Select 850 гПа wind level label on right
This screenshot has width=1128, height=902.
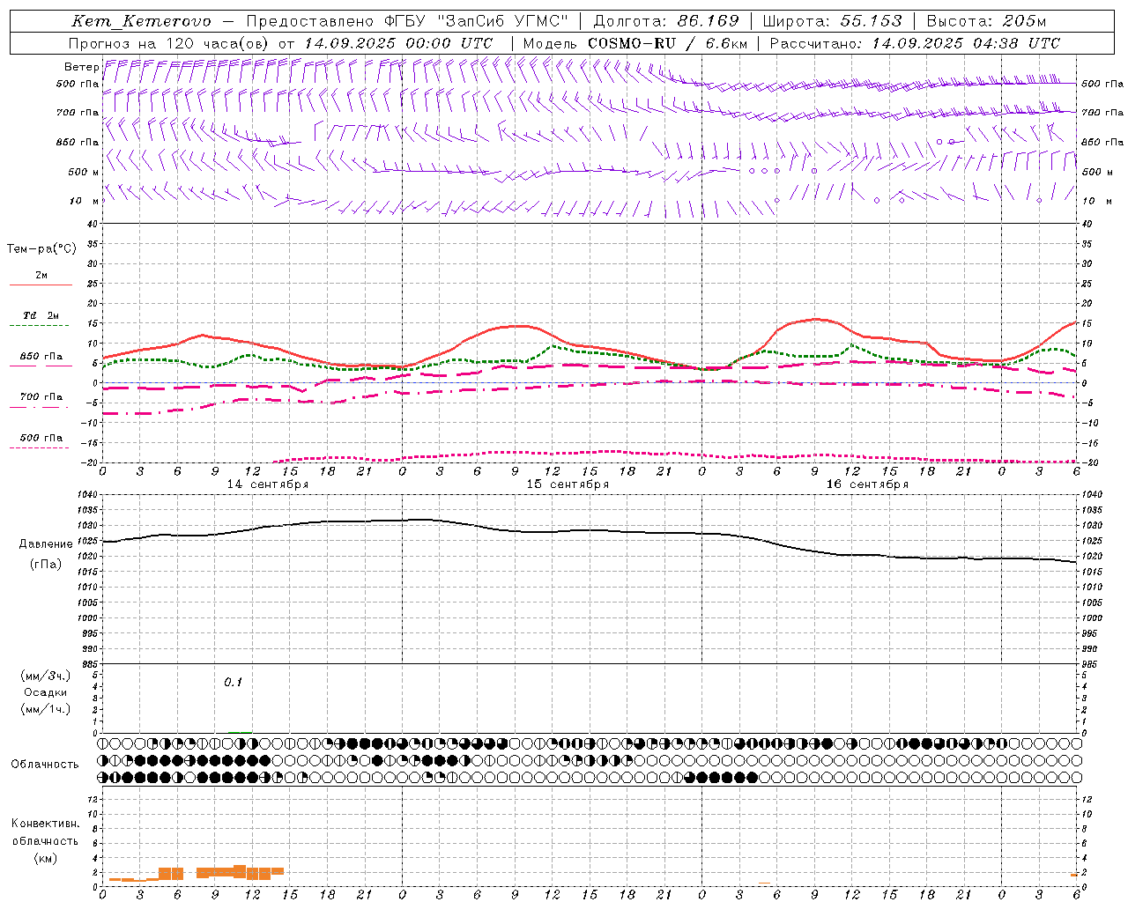(x=1102, y=143)
